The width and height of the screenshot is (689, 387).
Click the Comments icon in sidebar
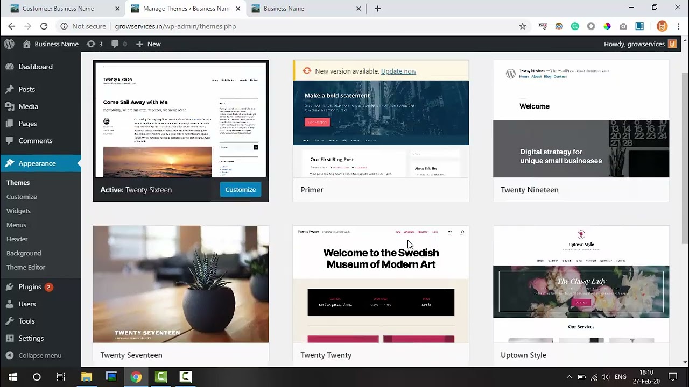pyautogui.click(x=10, y=141)
